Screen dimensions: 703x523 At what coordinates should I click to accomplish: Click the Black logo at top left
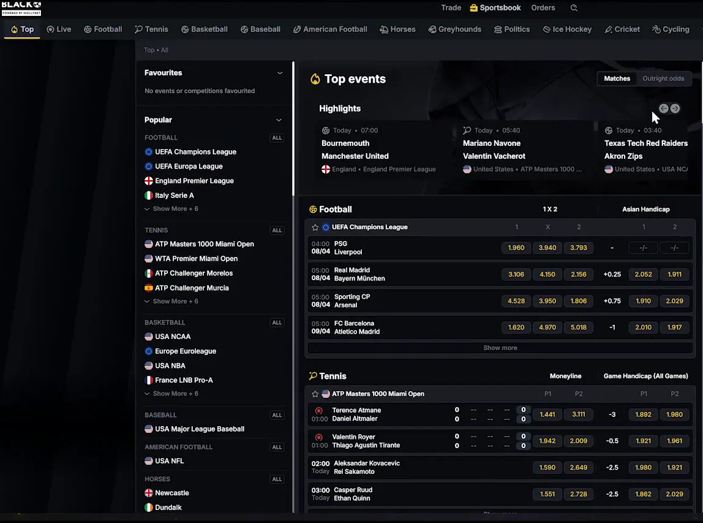pyautogui.click(x=21, y=7)
